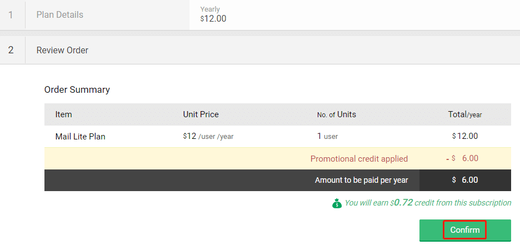This screenshot has width=520, height=250.
Task: Click the Confirm button
Action: click(x=465, y=230)
